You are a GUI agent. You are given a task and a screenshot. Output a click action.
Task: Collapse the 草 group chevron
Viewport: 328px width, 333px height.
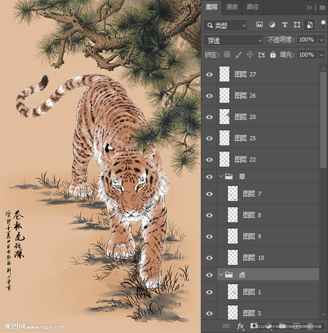point(221,176)
